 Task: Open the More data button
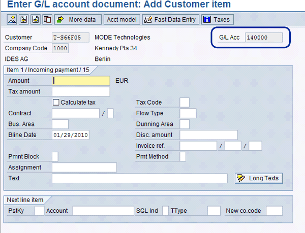point(77,20)
